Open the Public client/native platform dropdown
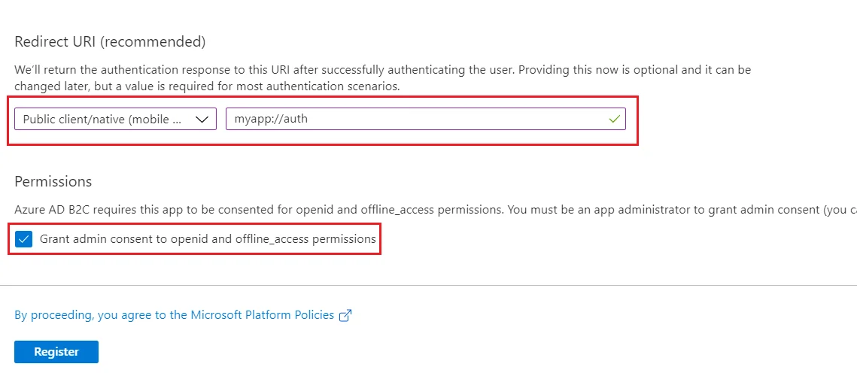Viewport: 857px width, 376px height. [x=115, y=119]
